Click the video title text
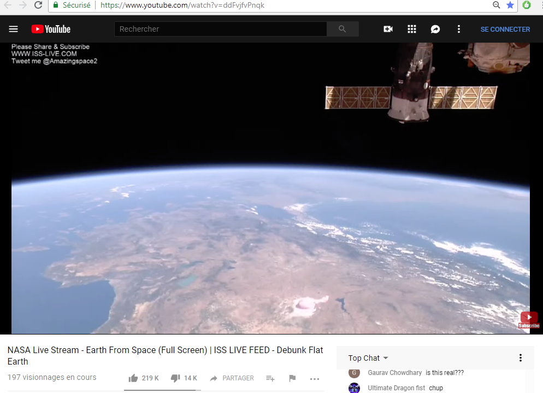 (165, 356)
